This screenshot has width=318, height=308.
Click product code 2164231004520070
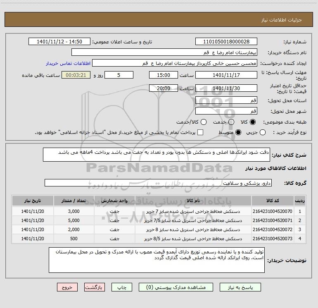tap(273, 211)
